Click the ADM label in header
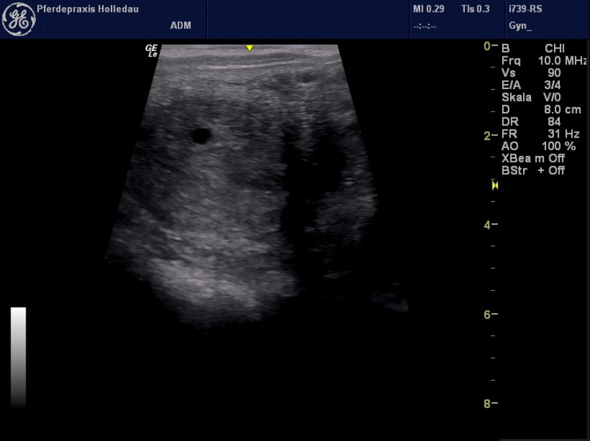Screen dimensions: 590x441 (181, 26)
